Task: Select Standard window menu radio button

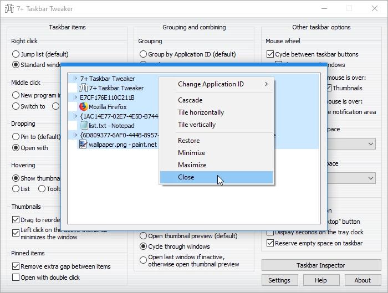Action: pyautogui.click(x=16, y=65)
